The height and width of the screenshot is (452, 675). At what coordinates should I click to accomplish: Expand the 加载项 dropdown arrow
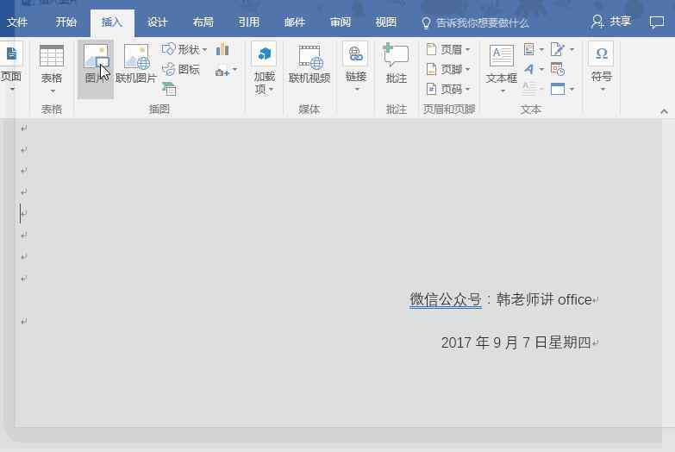coord(272,90)
